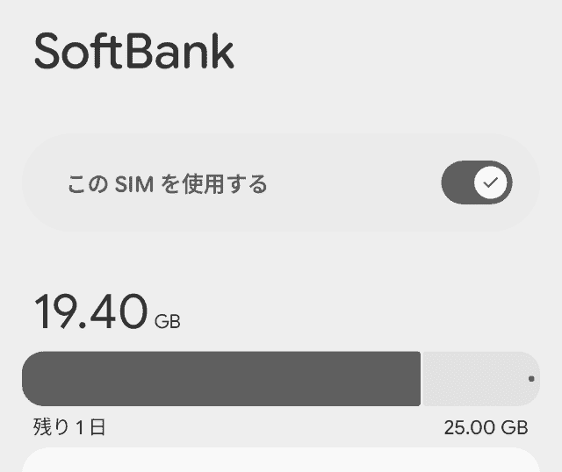562x472 pixels.
Task: Tap the このSIMを使用する label text
Action: tap(167, 184)
